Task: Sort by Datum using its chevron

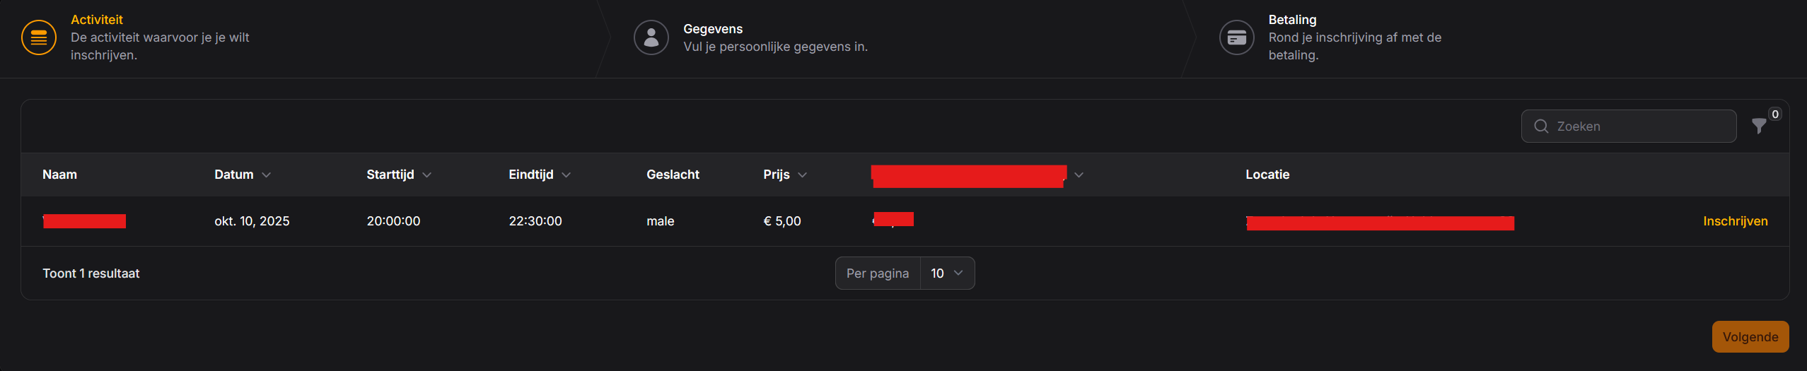Action: pyautogui.click(x=266, y=175)
